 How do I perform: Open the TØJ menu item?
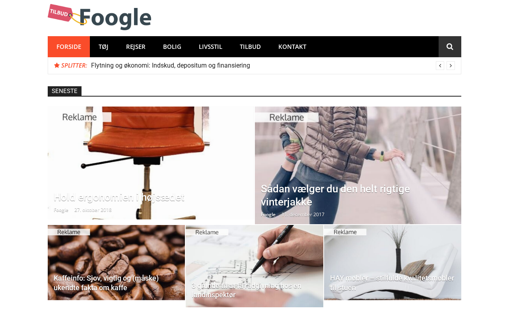pos(103,47)
